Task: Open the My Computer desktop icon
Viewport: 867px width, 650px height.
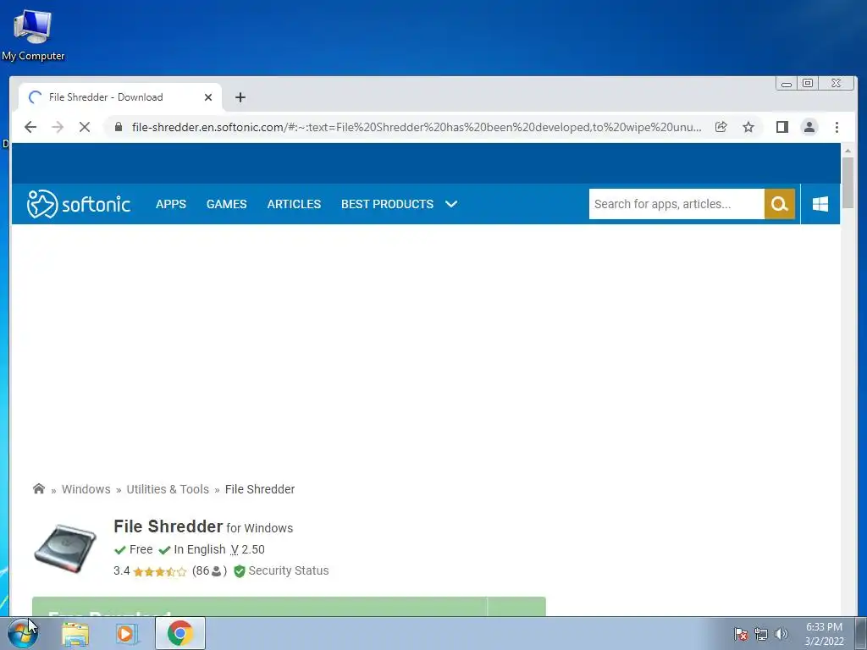Action: 33,36
